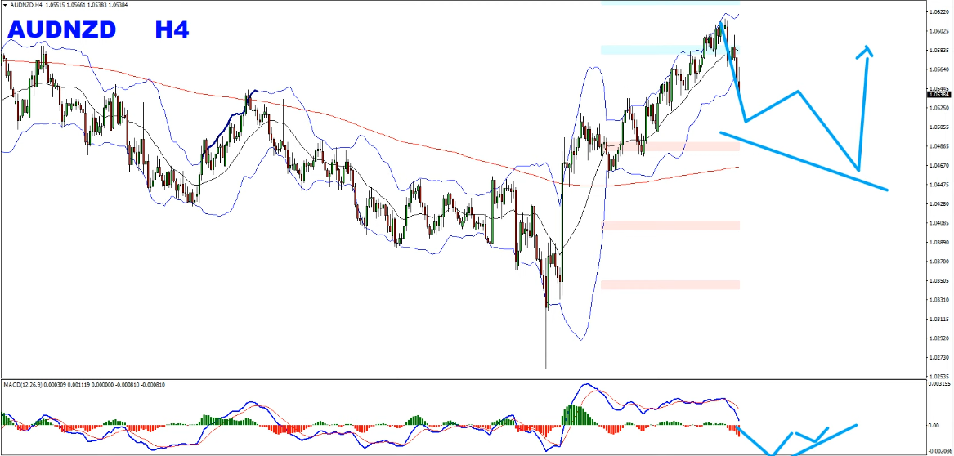Image resolution: width=954 pixels, height=456 pixels.
Task: Click the dropdown triangle before AUDNZD.H4 header
Action: [4, 4]
